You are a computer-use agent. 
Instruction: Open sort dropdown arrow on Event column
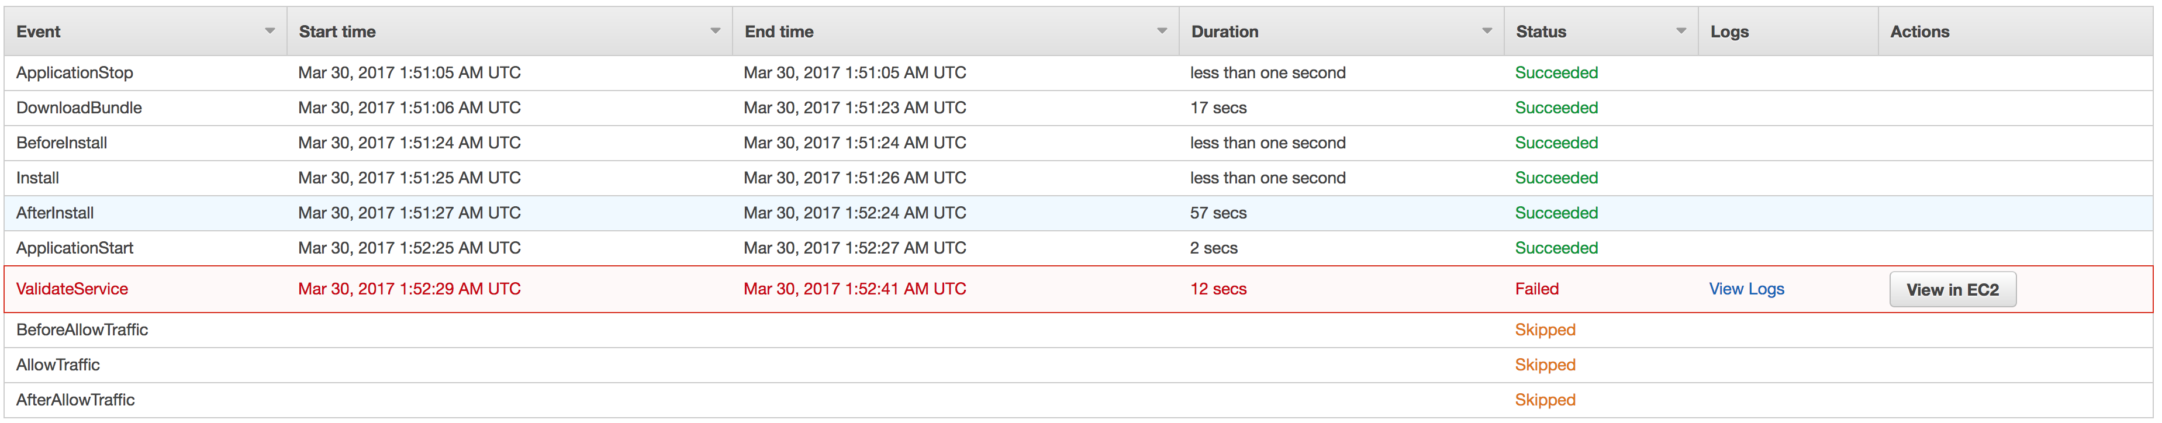(x=270, y=31)
